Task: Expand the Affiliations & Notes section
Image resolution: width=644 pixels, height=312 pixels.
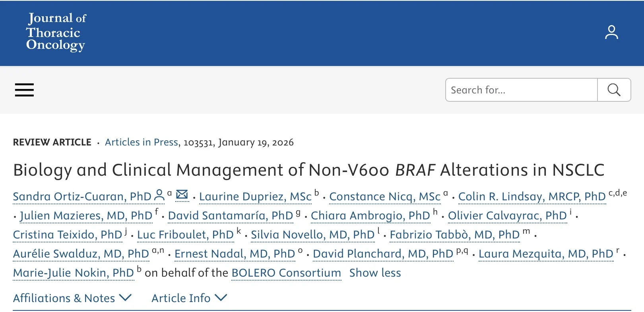Action: 72,298
